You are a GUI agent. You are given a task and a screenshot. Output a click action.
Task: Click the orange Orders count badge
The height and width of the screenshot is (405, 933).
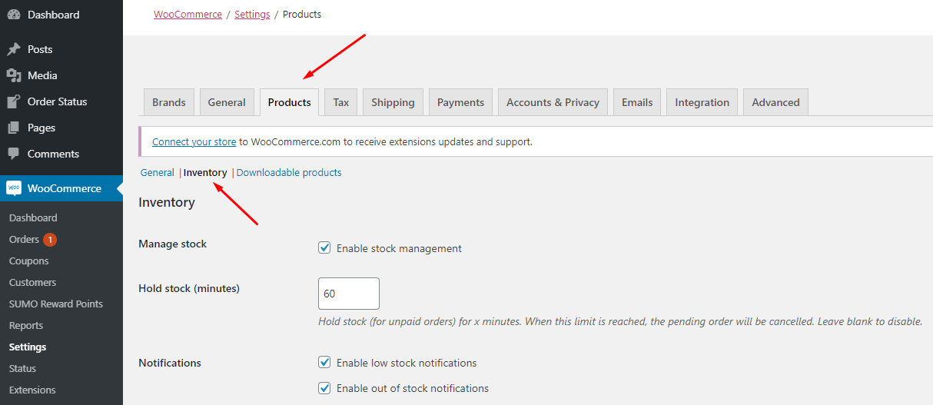(x=50, y=240)
